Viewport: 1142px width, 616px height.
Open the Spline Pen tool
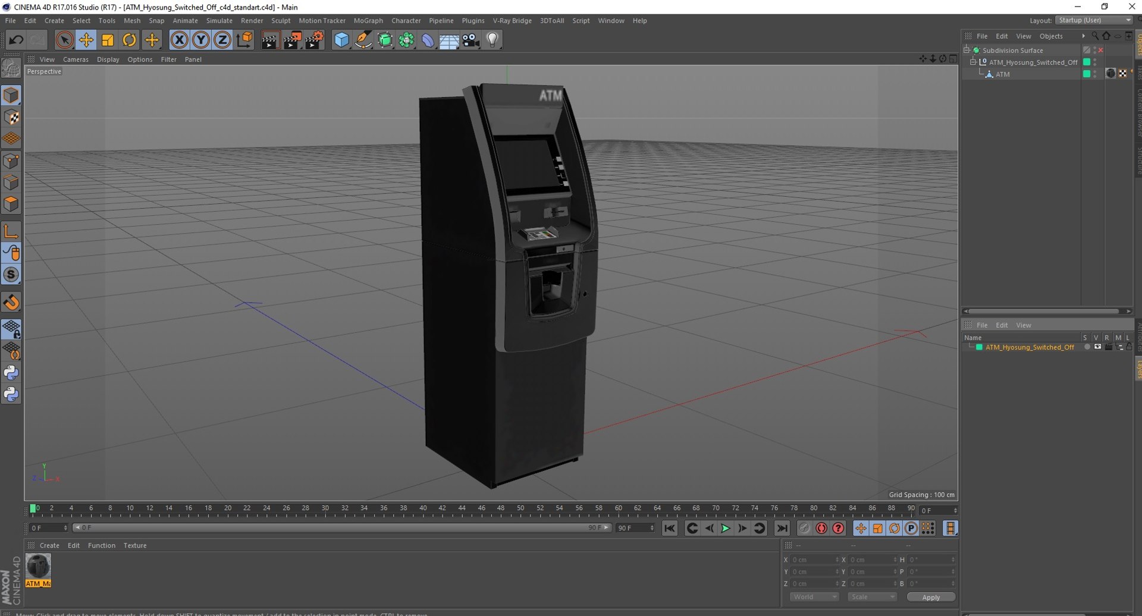click(x=363, y=40)
